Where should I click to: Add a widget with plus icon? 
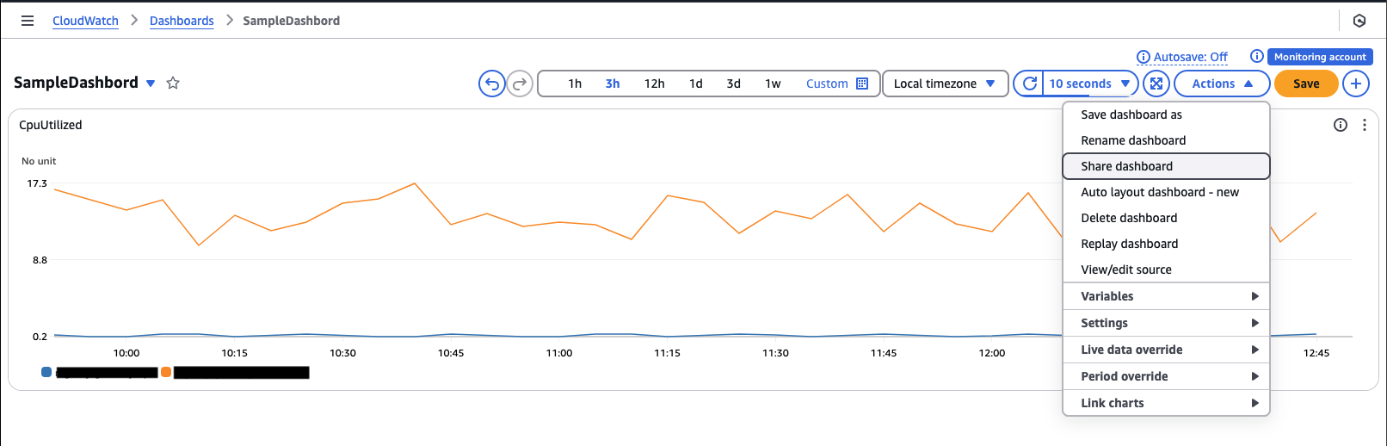[1356, 84]
